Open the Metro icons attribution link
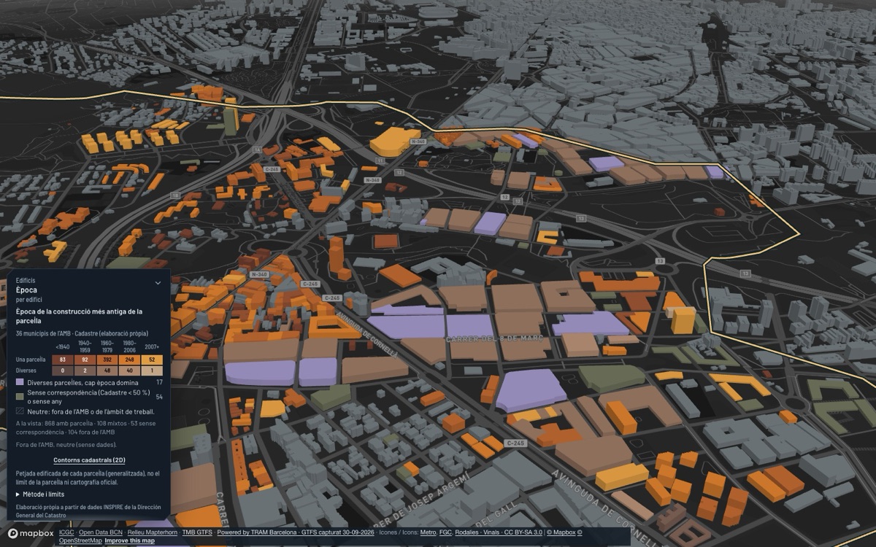The width and height of the screenshot is (876, 547). click(429, 532)
